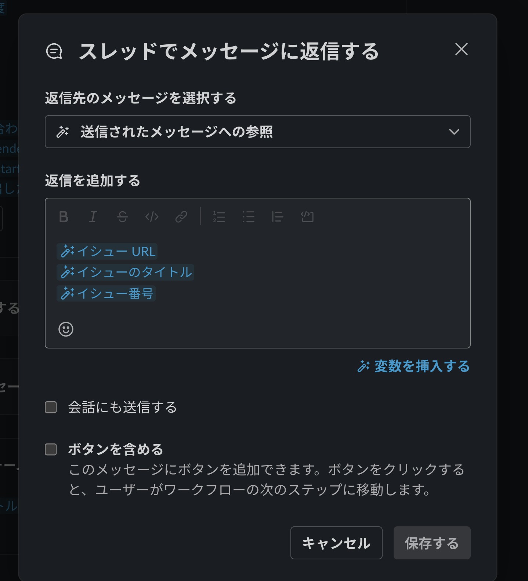
Task: Save the reply with 保存する
Action: 432,543
